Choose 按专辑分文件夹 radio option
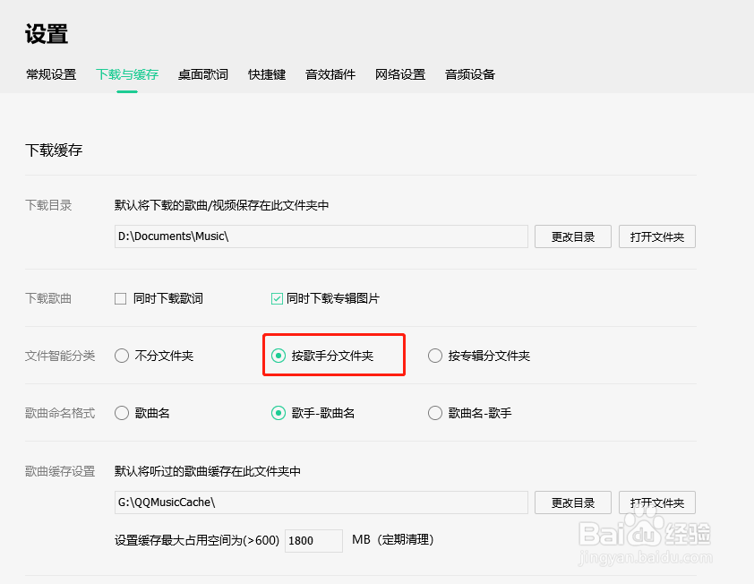 (435, 356)
